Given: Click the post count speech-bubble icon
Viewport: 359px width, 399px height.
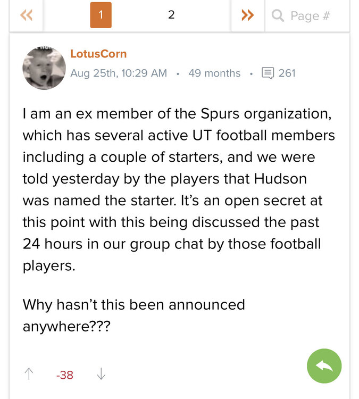Looking at the screenshot, I should 268,73.
